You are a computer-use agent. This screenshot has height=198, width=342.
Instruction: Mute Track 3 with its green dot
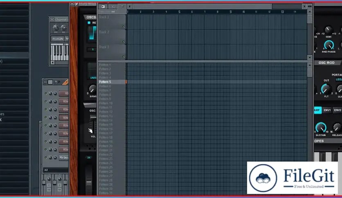click(x=124, y=57)
